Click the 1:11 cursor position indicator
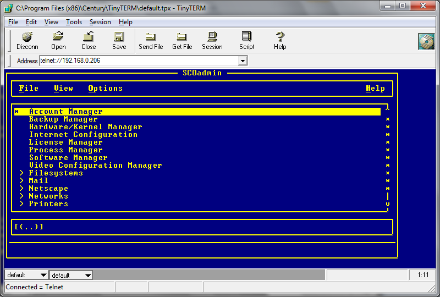Viewport: 440px width, 297px height. 422,275
